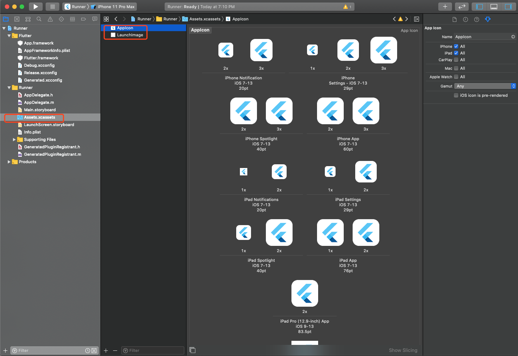Hide the left navigator panel
The width and height of the screenshot is (518, 356).
[479, 7]
